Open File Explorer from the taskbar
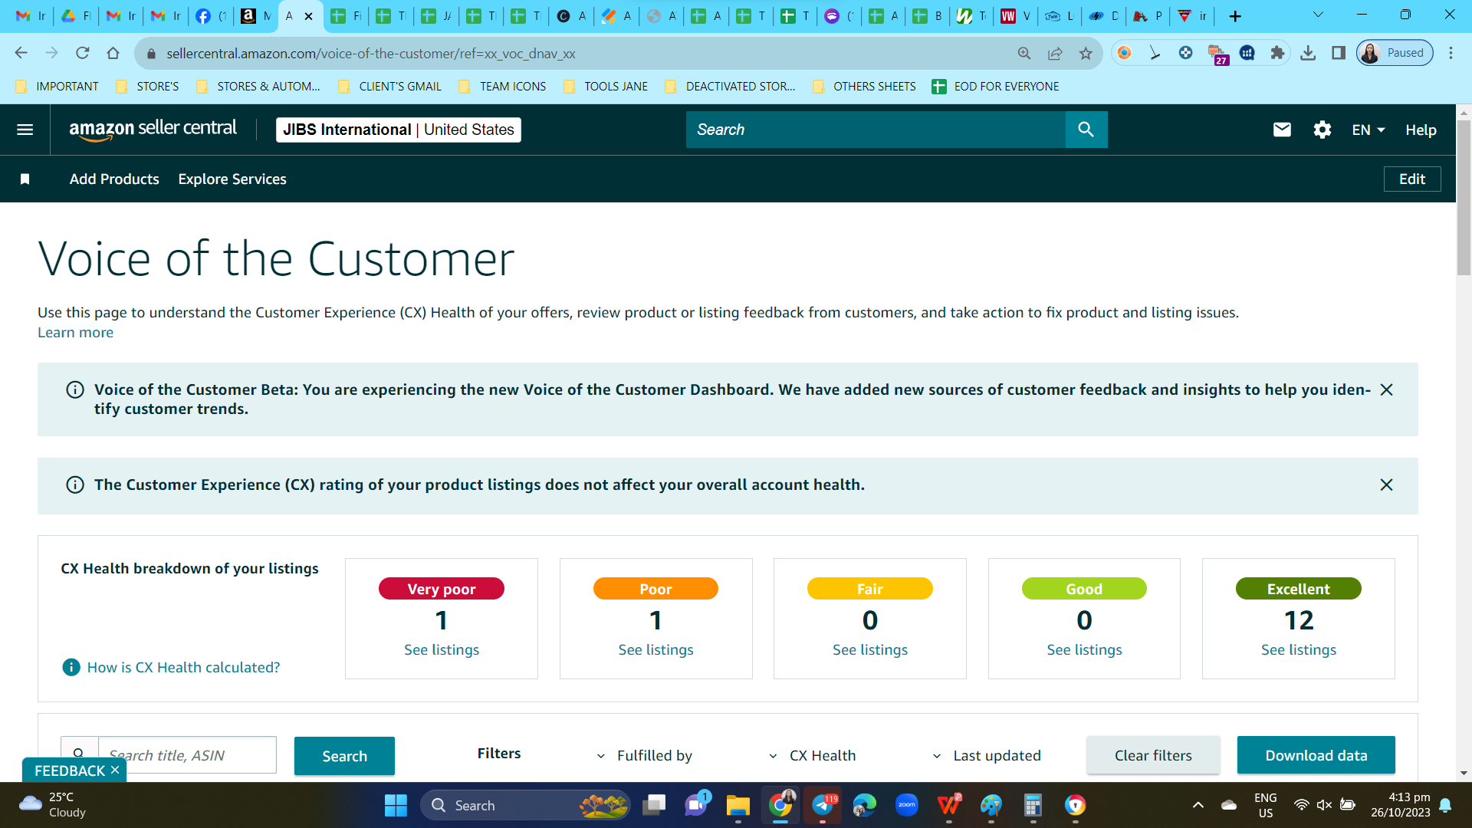 (738, 805)
